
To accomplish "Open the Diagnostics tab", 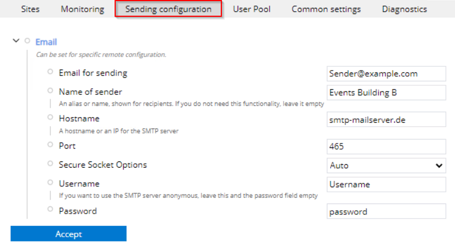I will [x=404, y=9].
